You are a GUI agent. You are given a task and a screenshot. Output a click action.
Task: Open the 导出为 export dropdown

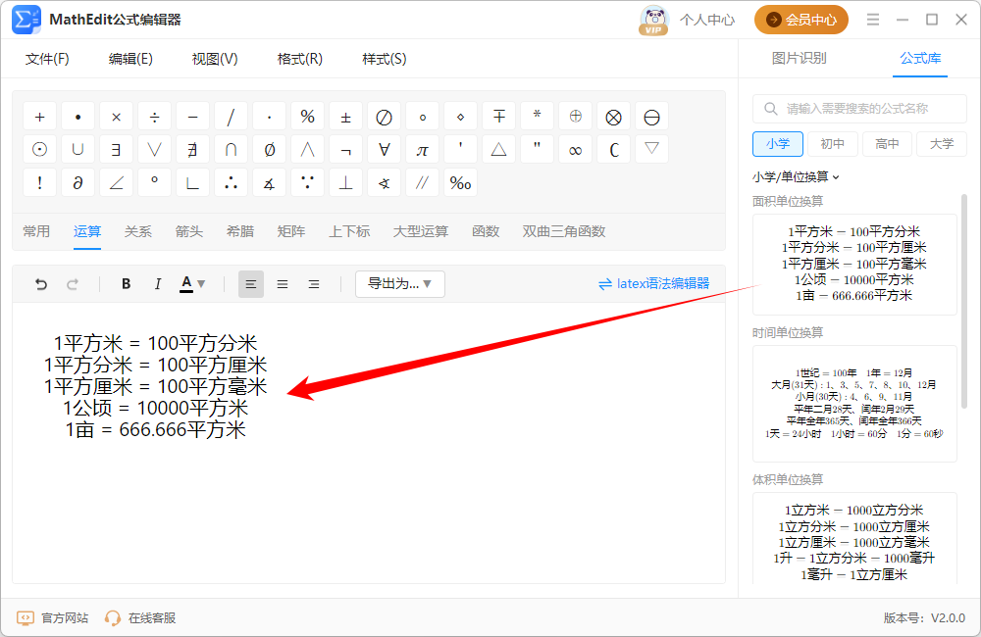tap(400, 284)
